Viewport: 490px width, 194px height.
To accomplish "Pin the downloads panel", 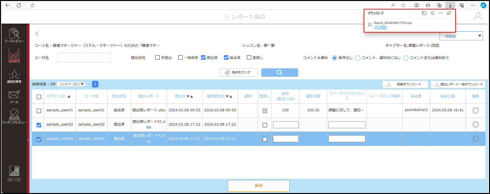I will [x=449, y=13].
